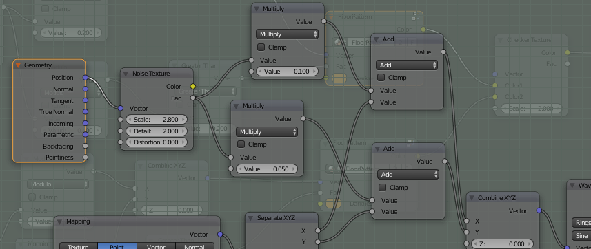Click the Combine XYZ Y input socket
Viewport: 591px width, 249px height.
pyautogui.click(x=467, y=232)
